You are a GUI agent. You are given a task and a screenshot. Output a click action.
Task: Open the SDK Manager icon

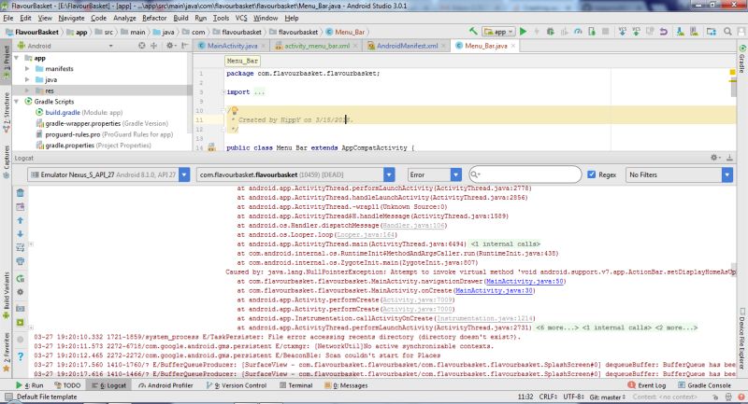(694, 32)
